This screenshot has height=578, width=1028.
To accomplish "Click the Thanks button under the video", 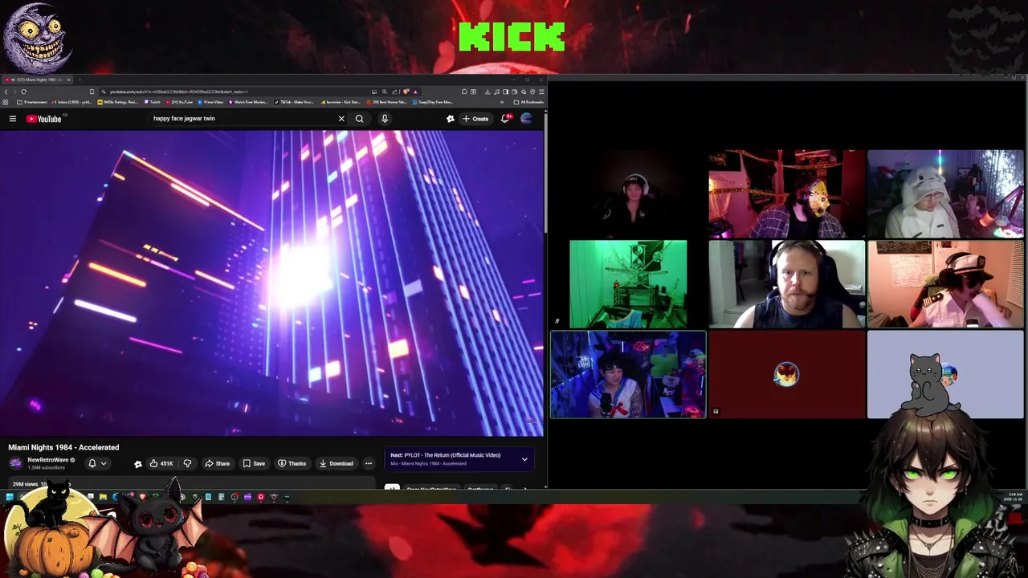I will [x=292, y=463].
